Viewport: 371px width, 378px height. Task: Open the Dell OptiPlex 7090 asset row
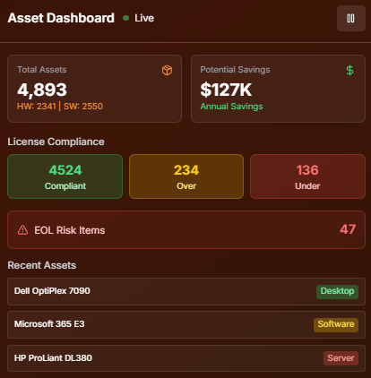(x=186, y=291)
